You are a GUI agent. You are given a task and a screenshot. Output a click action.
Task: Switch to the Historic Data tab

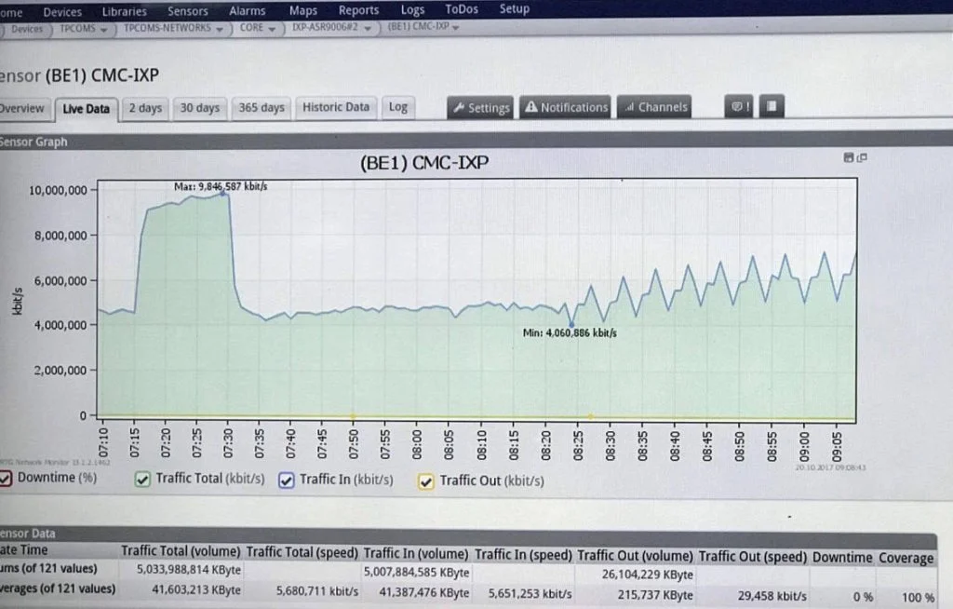coord(335,107)
